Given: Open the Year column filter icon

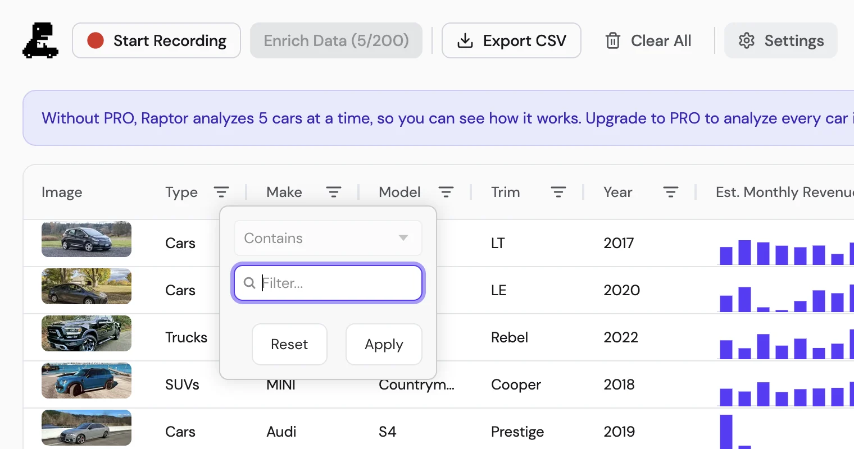Looking at the screenshot, I should (x=671, y=193).
